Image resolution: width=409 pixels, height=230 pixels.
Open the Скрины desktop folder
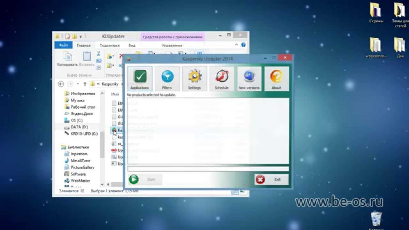point(376,13)
